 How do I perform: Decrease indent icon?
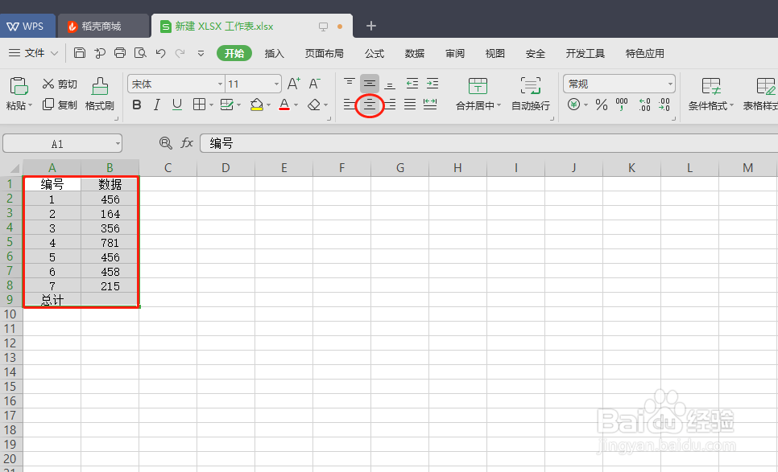pos(412,84)
